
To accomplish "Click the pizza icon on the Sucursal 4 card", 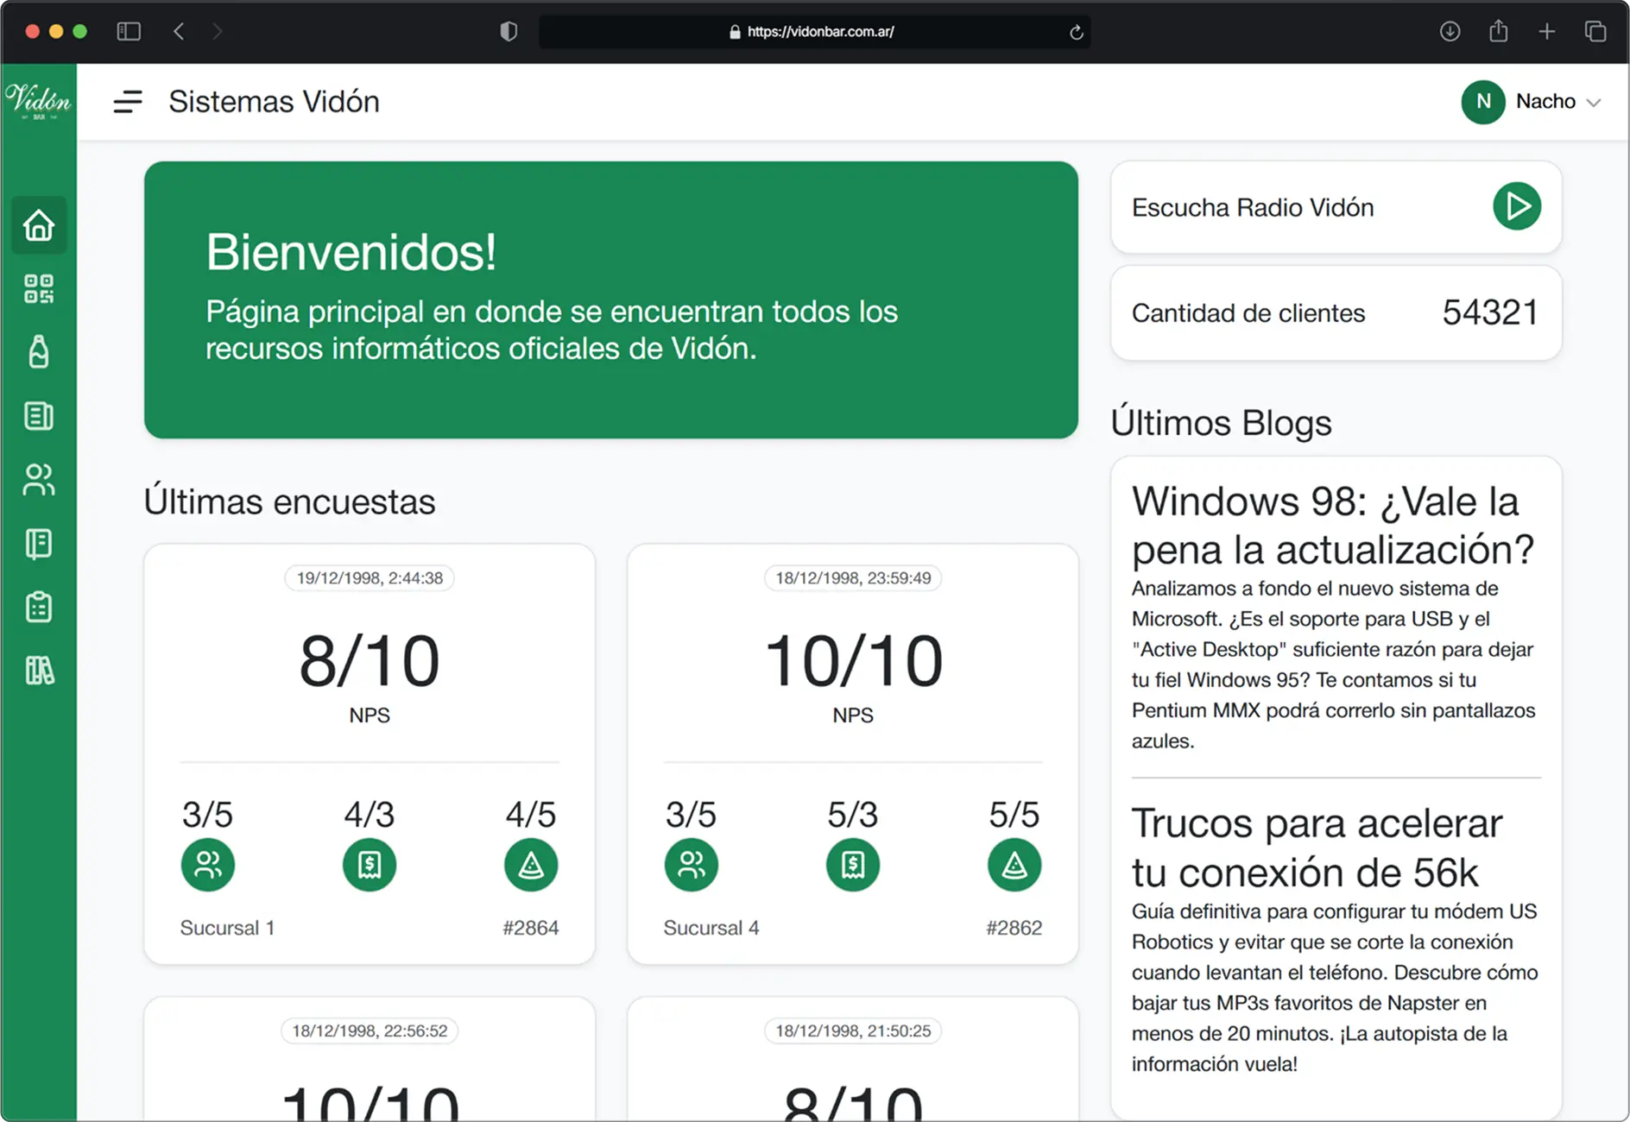I will (1014, 864).
